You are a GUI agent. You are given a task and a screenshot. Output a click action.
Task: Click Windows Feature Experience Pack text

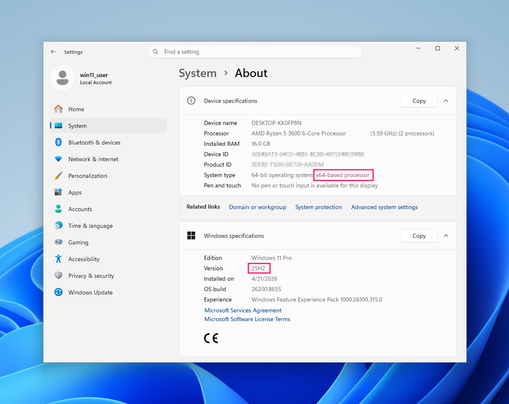(x=317, y=299)
